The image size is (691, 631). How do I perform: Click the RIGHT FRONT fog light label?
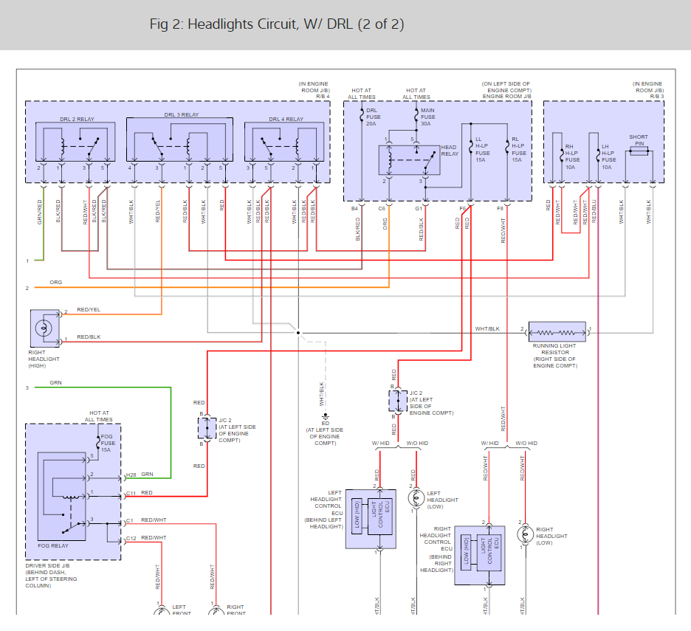(x=236, y=610)
